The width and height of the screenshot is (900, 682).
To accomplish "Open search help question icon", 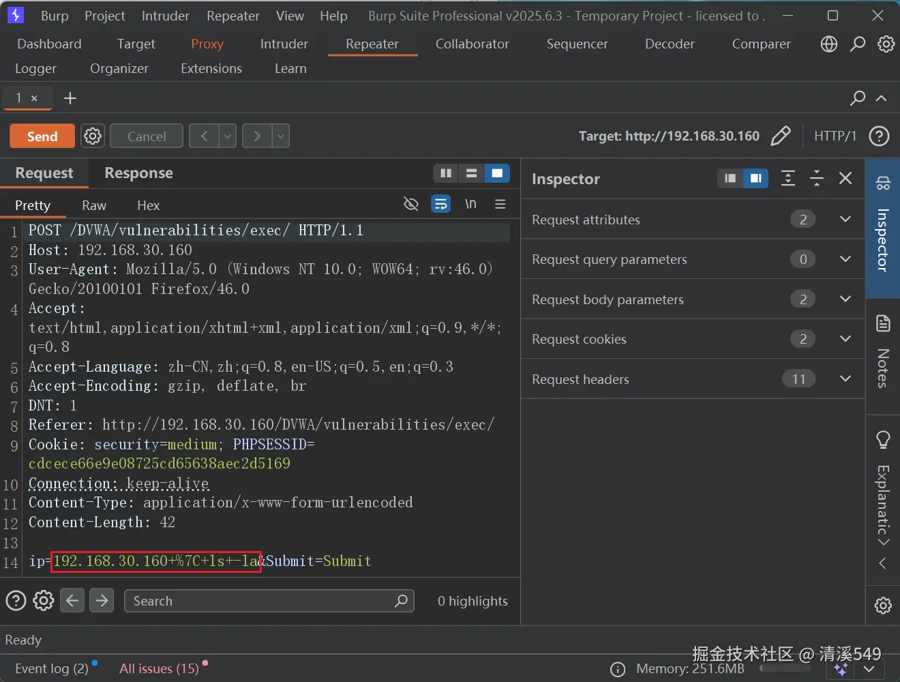I will click(16, 601).
